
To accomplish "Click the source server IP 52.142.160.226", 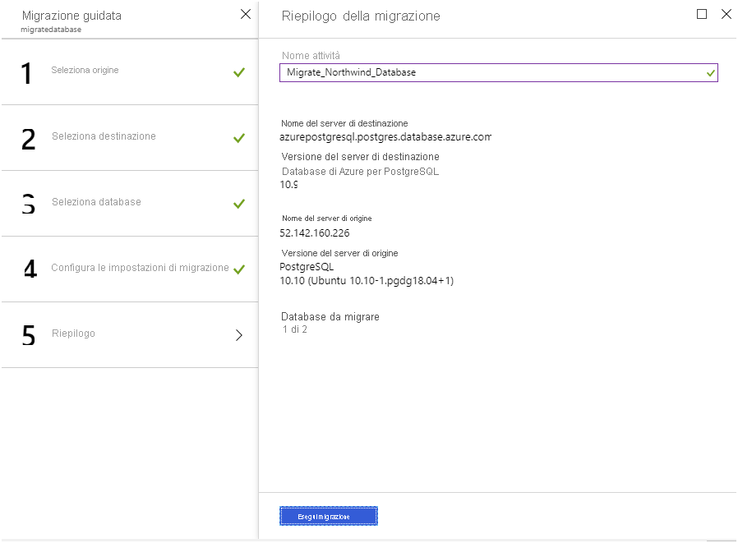I will coord(315,233).
